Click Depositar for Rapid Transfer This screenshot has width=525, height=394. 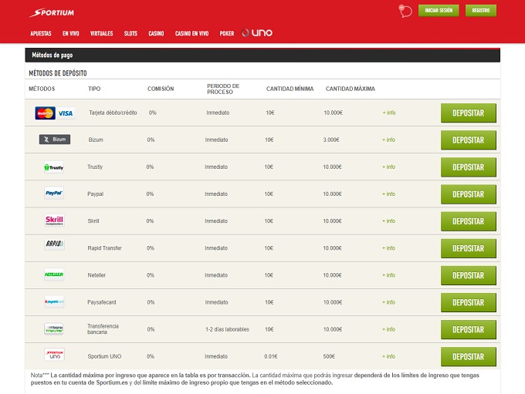pos(468,248)
